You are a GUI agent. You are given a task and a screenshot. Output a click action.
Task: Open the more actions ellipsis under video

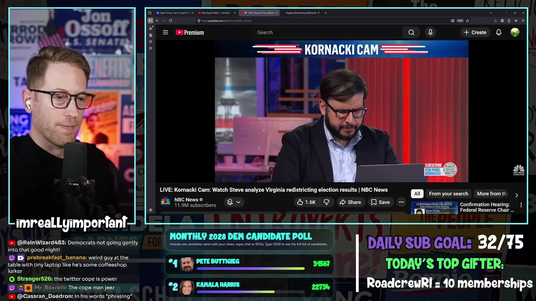tap(401, 202)
